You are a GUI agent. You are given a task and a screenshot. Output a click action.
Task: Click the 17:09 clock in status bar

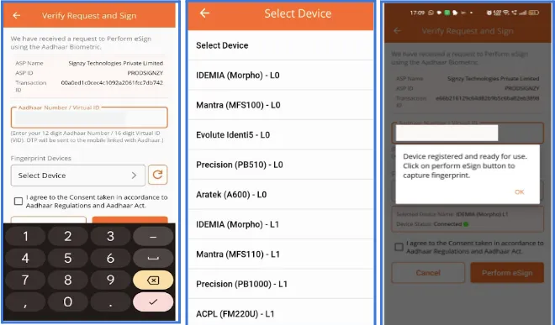417,13
